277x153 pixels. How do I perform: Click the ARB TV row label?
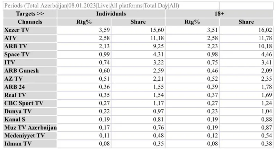[x=16, y=46]
